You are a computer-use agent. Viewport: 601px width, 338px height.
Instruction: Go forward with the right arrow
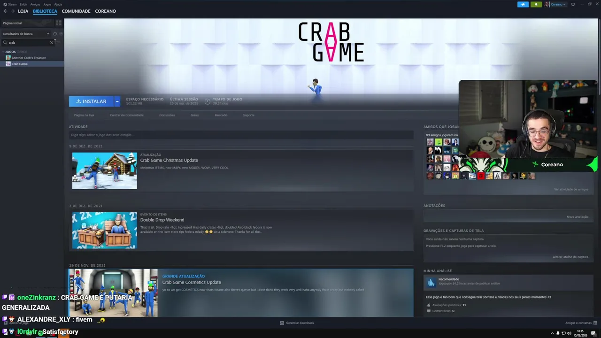(x=12, y=11)
